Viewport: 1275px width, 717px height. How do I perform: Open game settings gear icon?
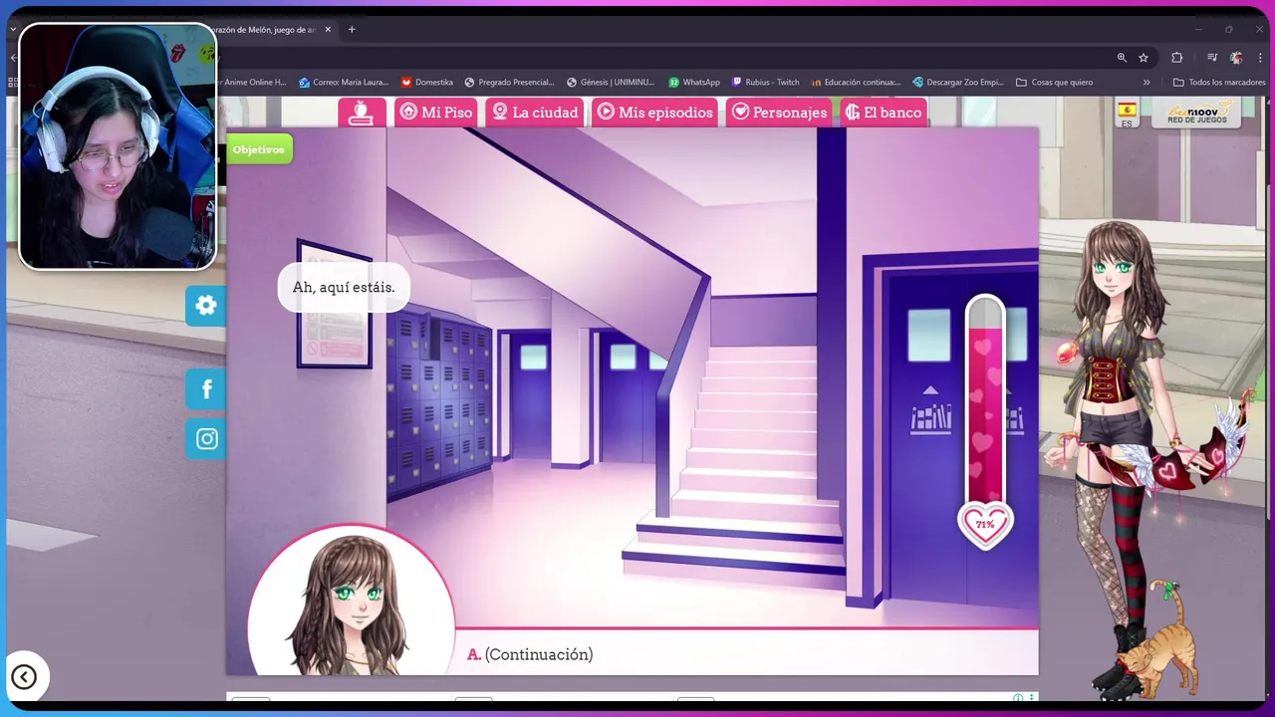(x=206, y=306)
